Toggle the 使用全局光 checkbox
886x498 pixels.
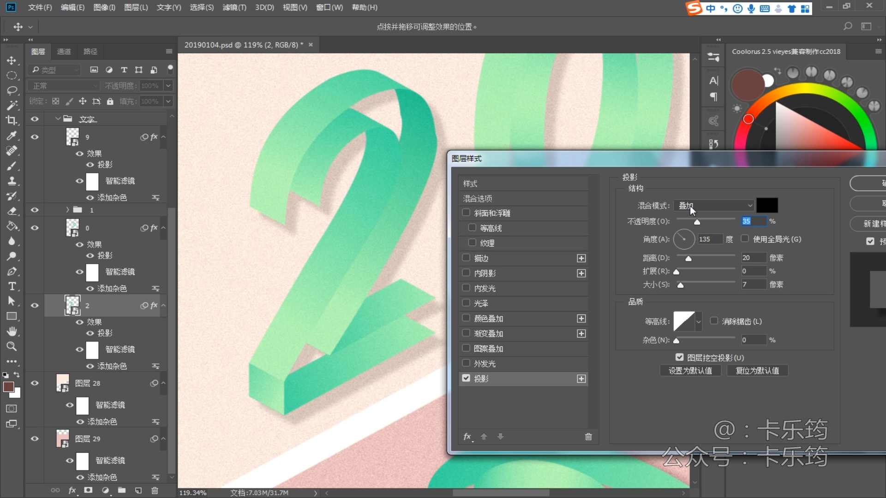[x=745, y=239]
